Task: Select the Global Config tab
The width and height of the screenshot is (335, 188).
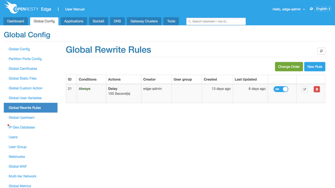Action: [x=44, y=21]
